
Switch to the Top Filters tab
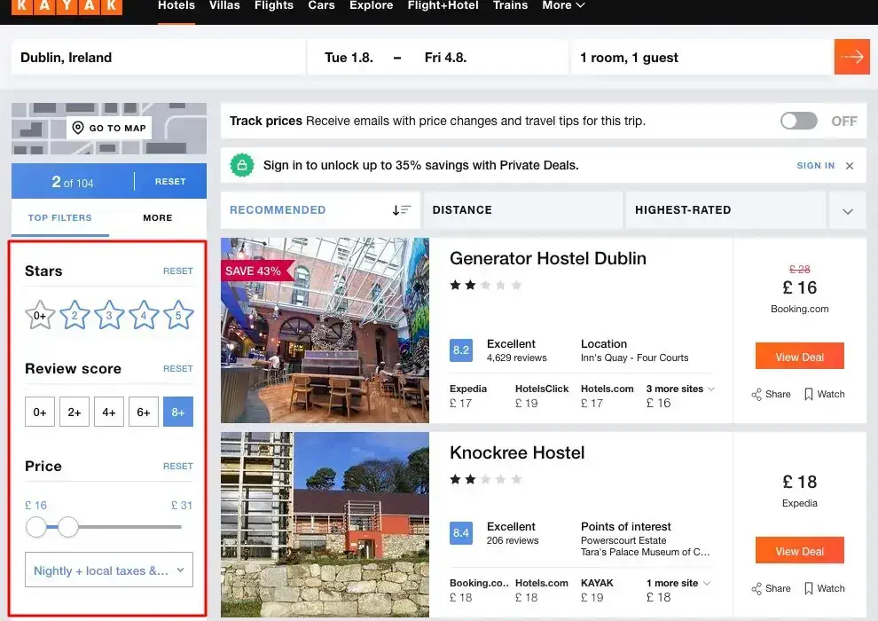point(60,218)
